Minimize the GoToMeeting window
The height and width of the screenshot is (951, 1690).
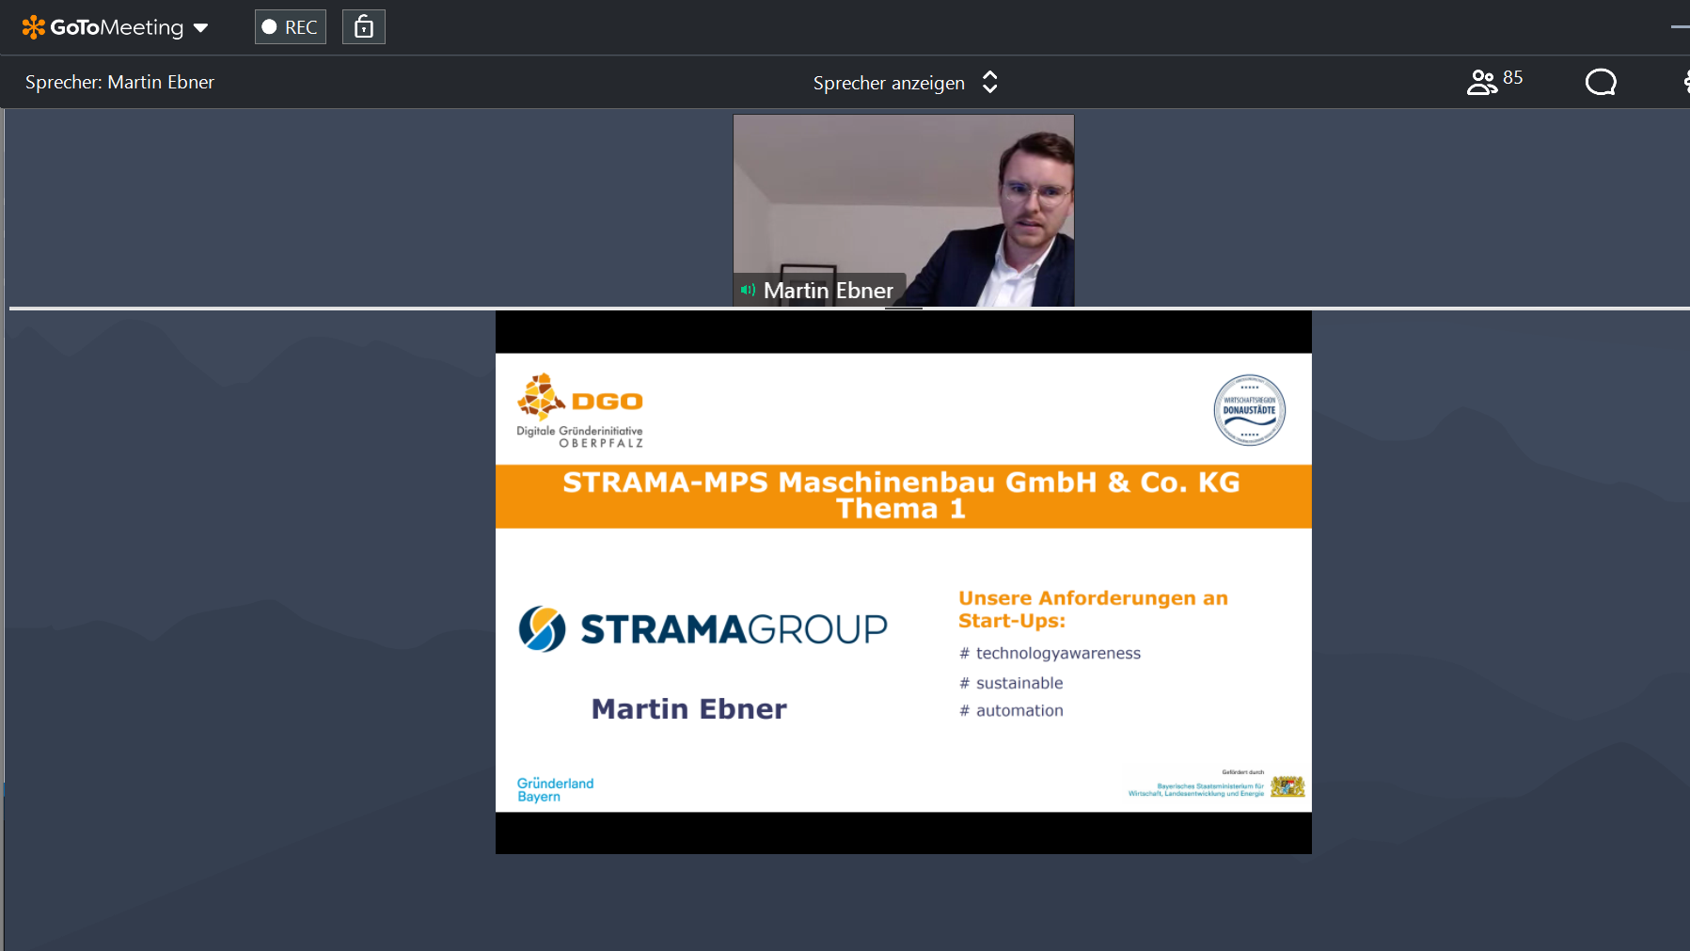[1680, 27]
